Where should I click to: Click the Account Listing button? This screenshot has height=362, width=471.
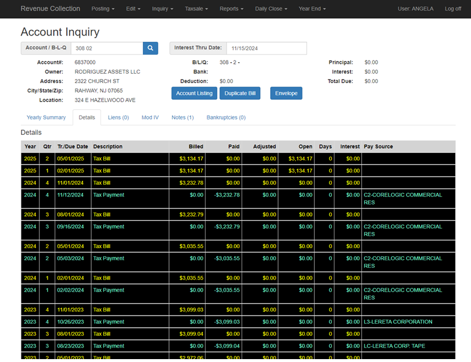pos(195,93)
